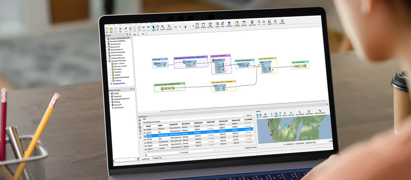Switch to the Start tab
This screenshot has width=411, height=180.
pos(135,34)
